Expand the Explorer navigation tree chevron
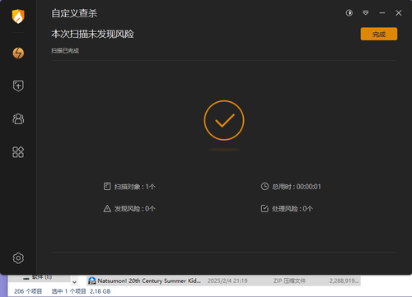 tap(74, 282)
